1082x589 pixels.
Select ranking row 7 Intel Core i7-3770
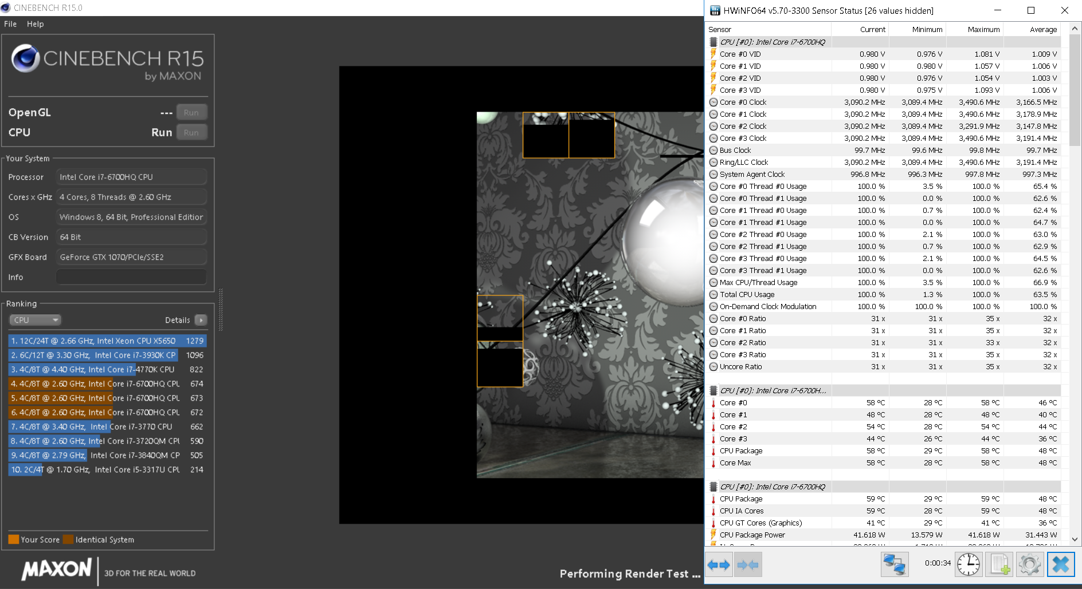coord(107,426)
